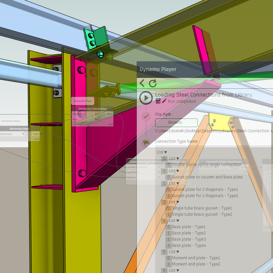Screen dimensions: 273x273
Task: Select the 'Connection Name' node label
Action: pyautogui.click(x=10, y=121)
